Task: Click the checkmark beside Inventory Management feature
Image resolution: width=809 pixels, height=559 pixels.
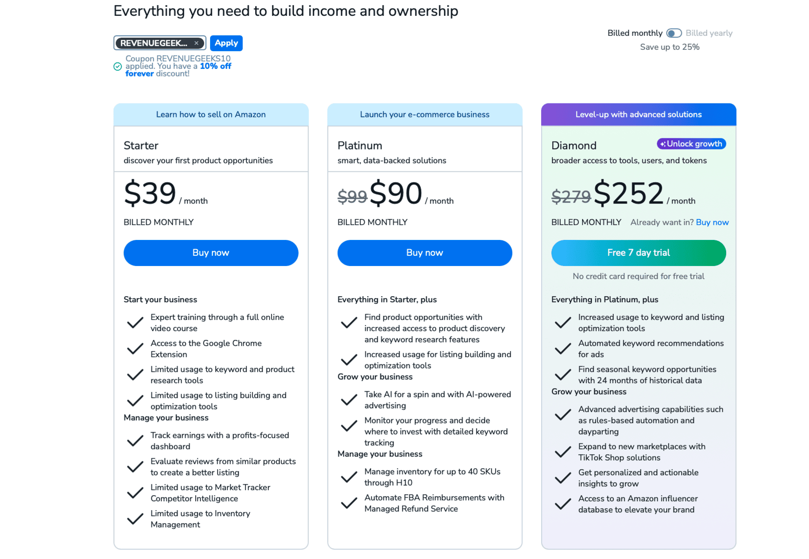Action: pos(135,519)
